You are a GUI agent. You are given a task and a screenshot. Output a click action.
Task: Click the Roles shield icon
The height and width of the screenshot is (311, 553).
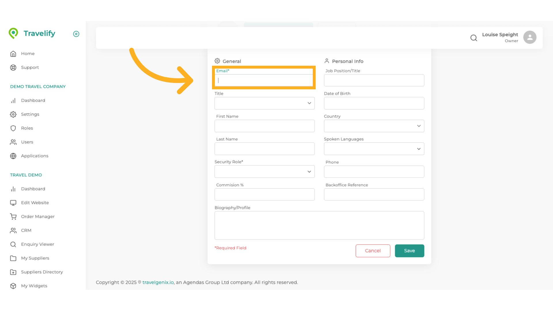tap(13, 128)
